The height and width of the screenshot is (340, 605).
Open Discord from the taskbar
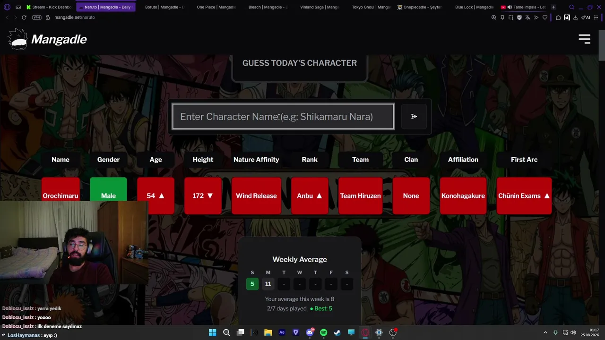(310, 332)
